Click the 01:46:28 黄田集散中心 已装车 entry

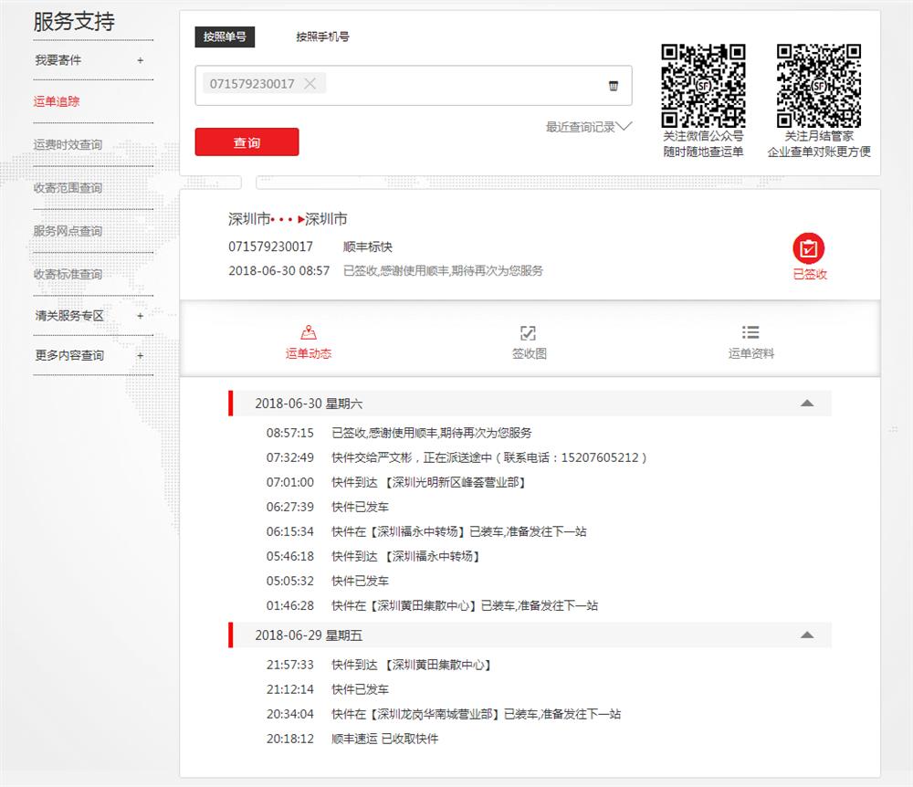(432, 605)
